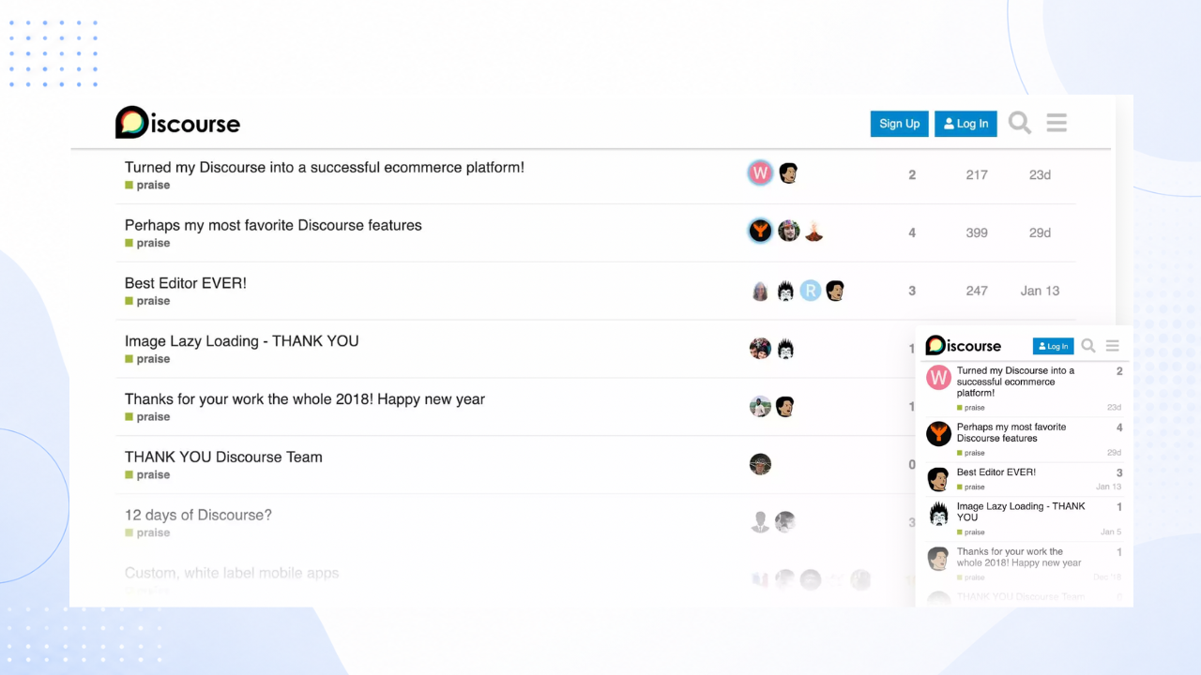
Task: Open desktop topic "Perhaps my most favorite Discourse features"
Action: click(273, 225)
